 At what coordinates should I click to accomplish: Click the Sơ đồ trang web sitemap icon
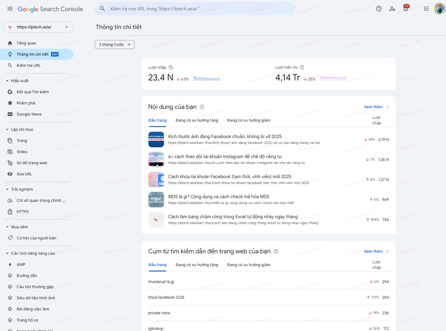(x=10, y=163)
